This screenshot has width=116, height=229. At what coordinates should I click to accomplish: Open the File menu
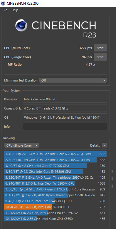click(5, 10)
